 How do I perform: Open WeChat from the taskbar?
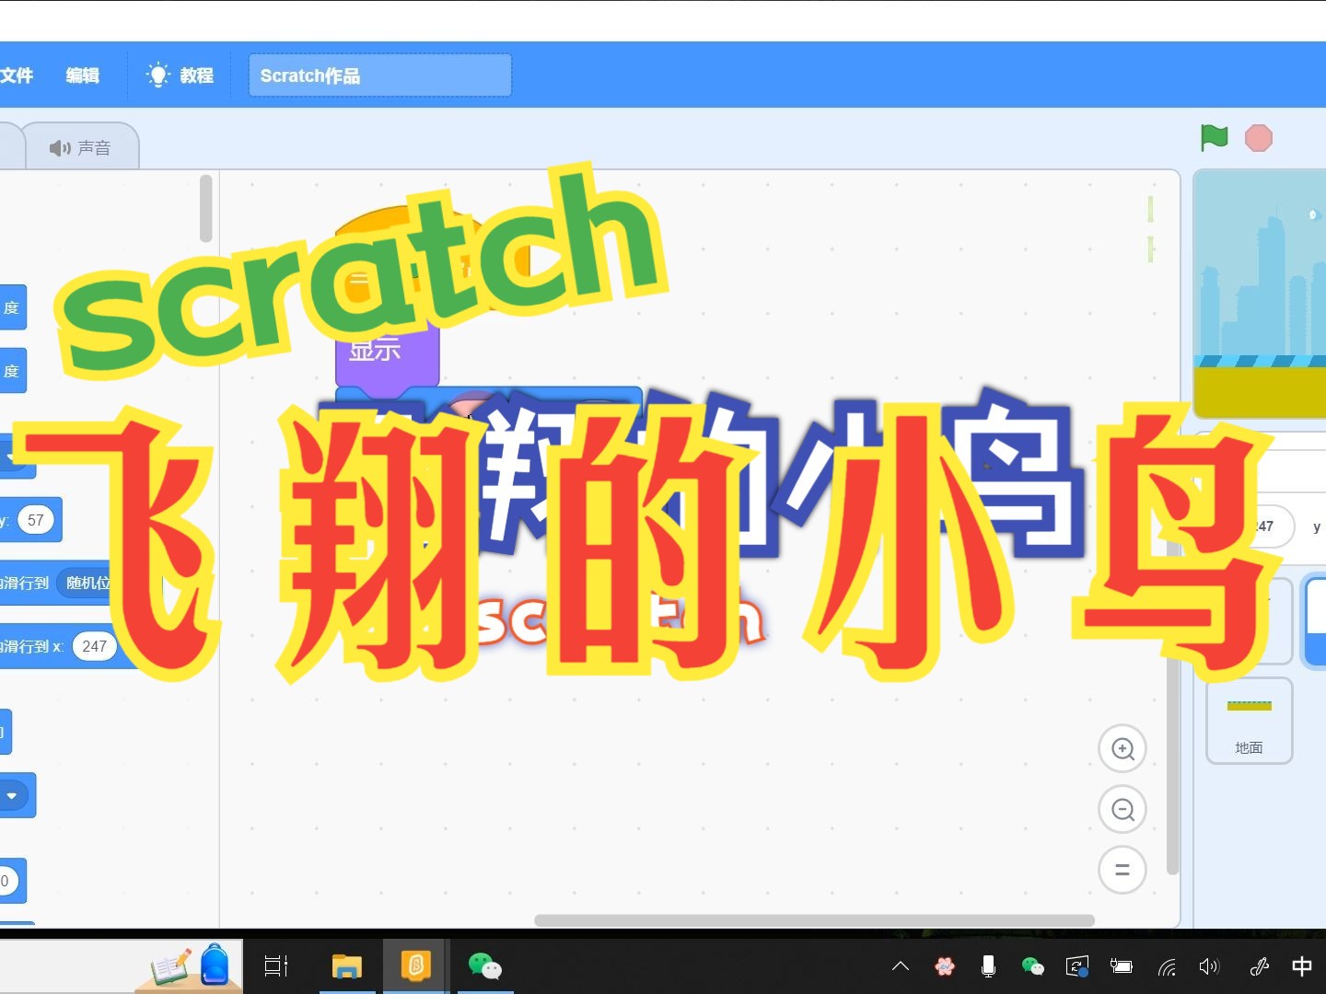[486, 966]
